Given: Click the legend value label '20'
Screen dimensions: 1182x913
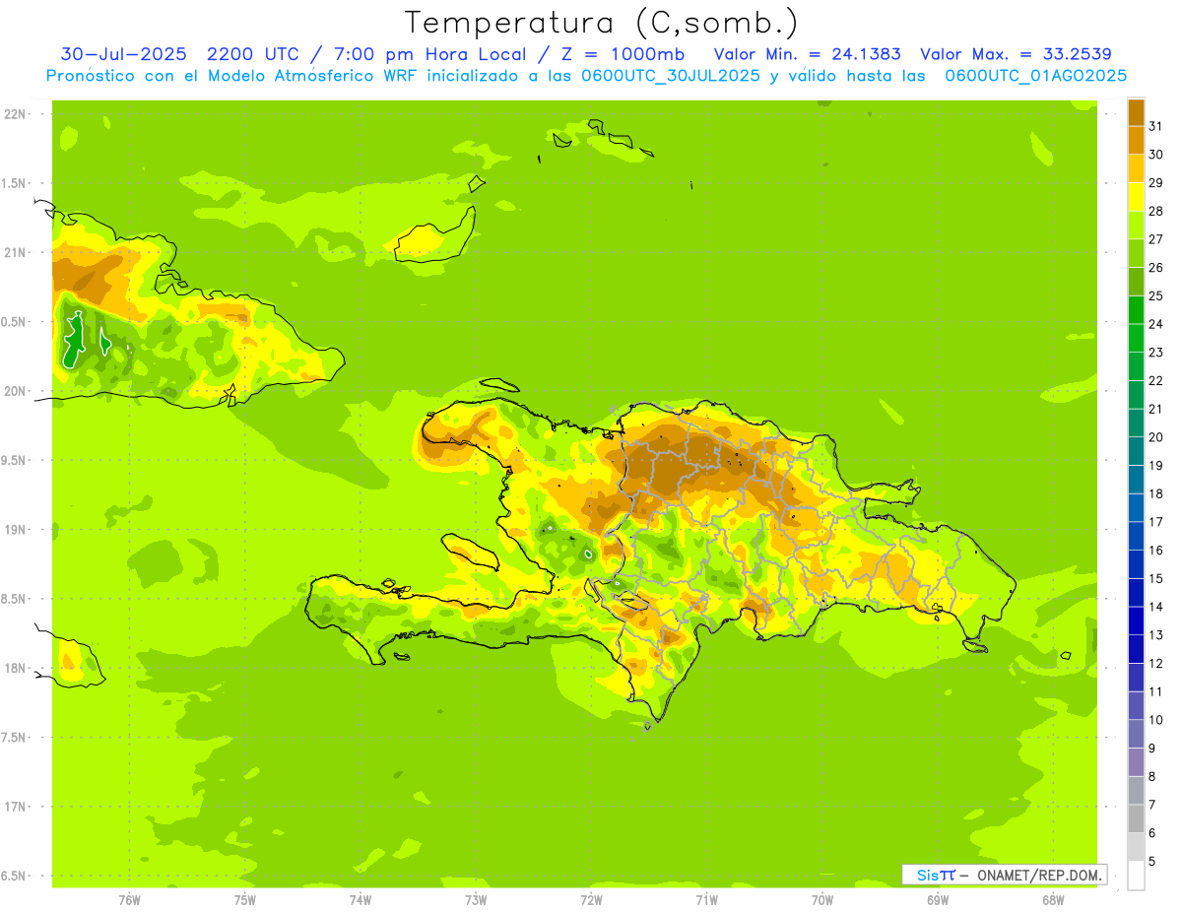Looking at the screenshot, I should pos(1155,437).
